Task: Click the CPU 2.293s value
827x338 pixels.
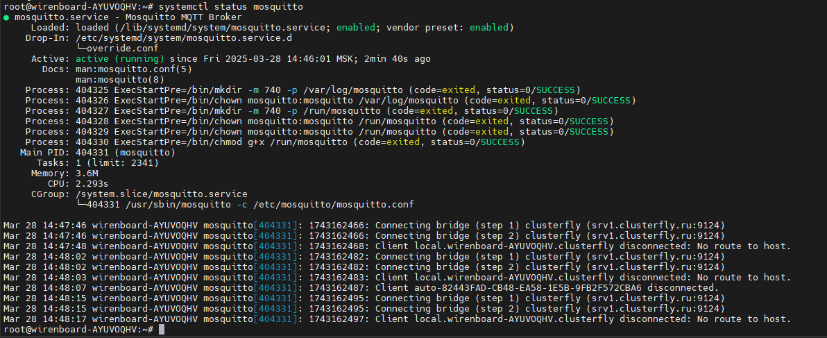Action: coord(92,183)
